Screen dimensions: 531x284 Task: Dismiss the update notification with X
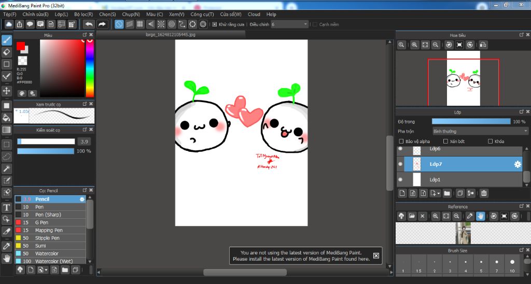pyautogui.click(x=376, y=255)
